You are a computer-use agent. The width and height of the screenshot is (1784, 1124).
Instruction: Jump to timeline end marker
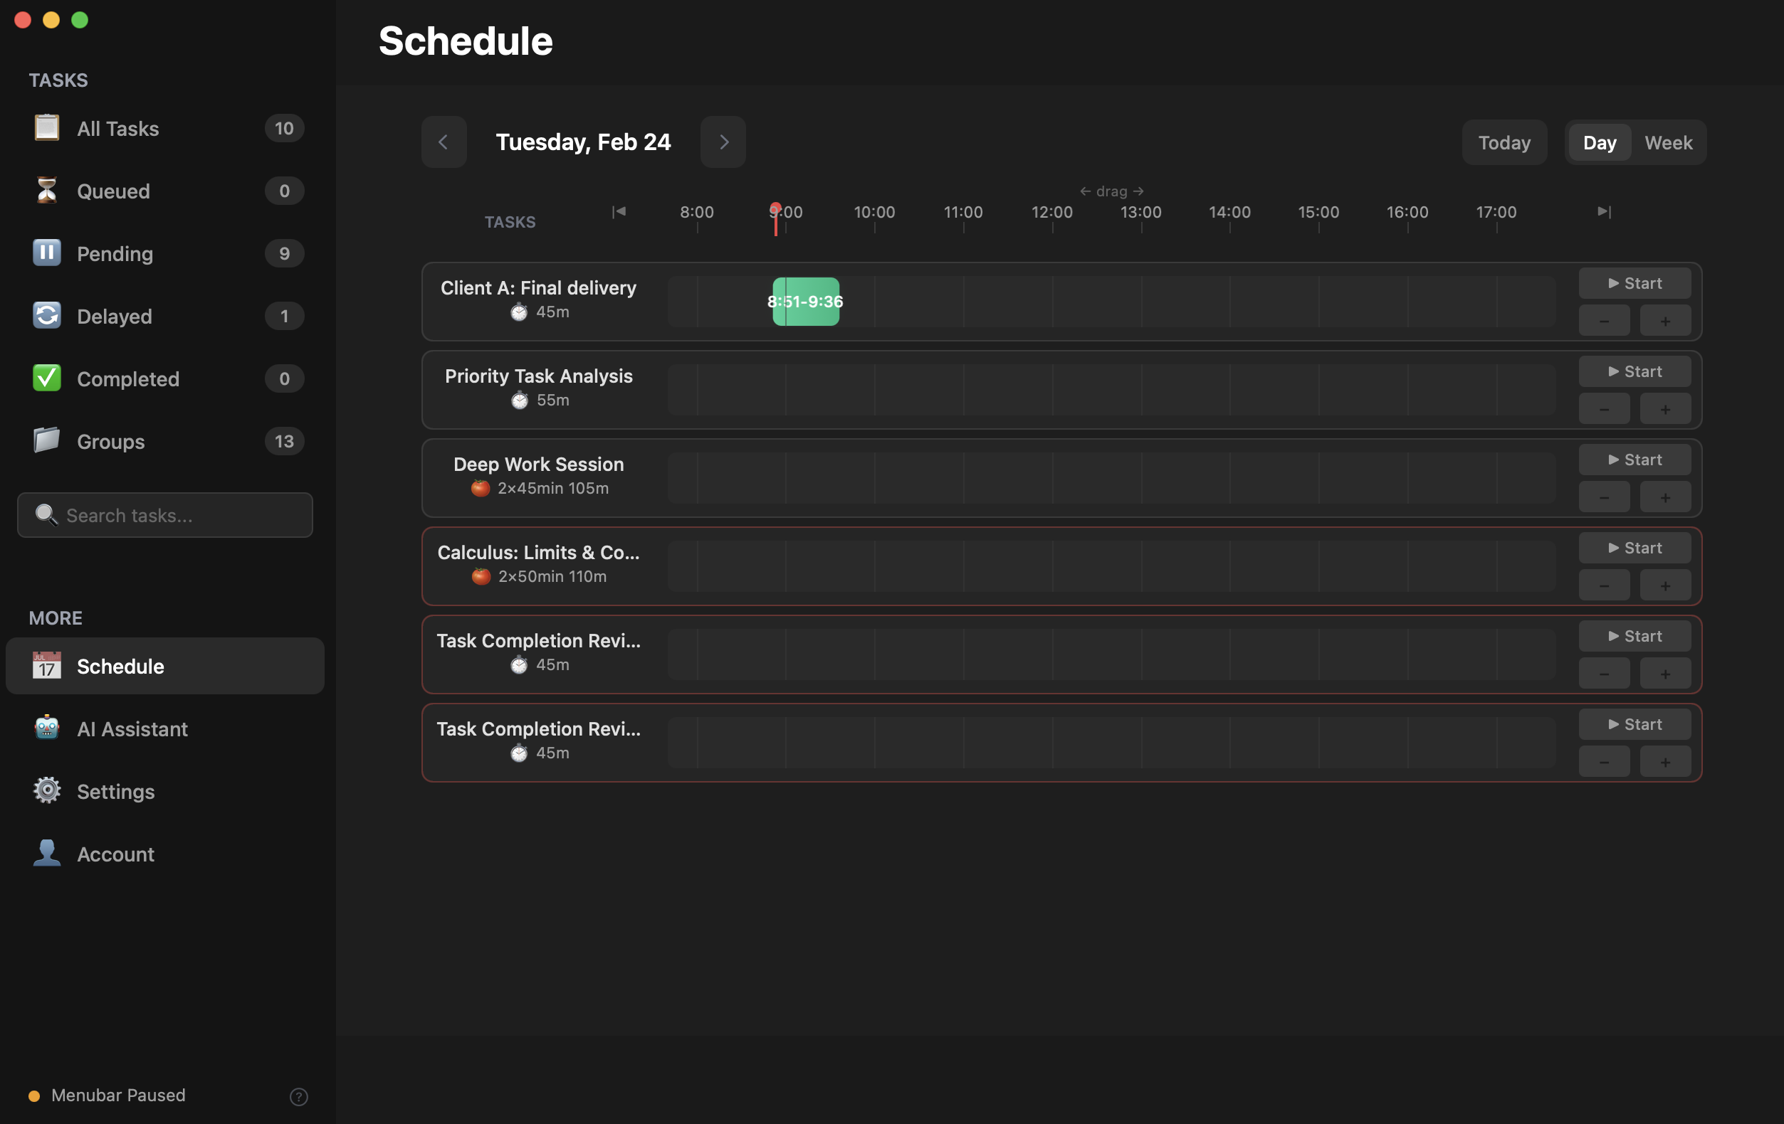(x=1603, y=212)
